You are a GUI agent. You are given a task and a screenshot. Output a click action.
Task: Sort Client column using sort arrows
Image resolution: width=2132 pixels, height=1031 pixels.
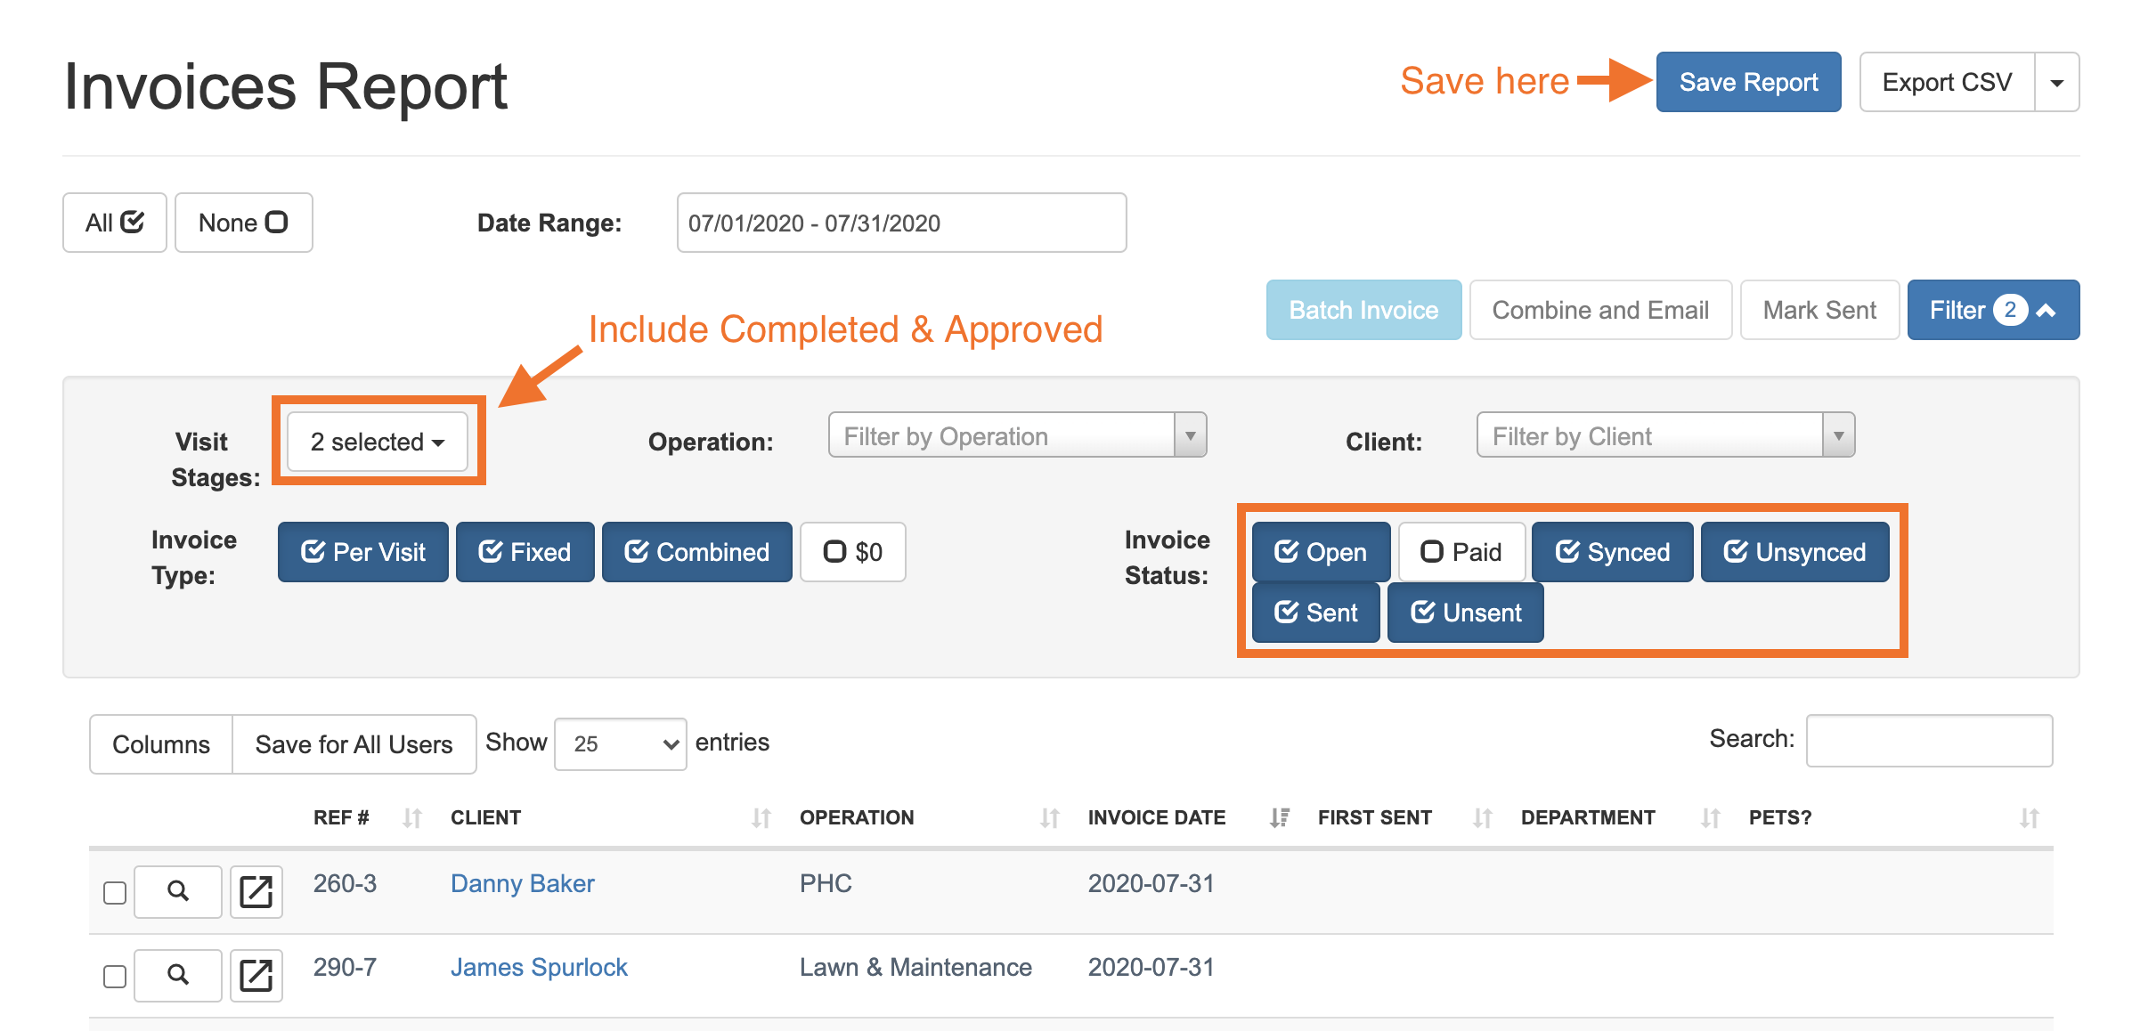[761, 817]
